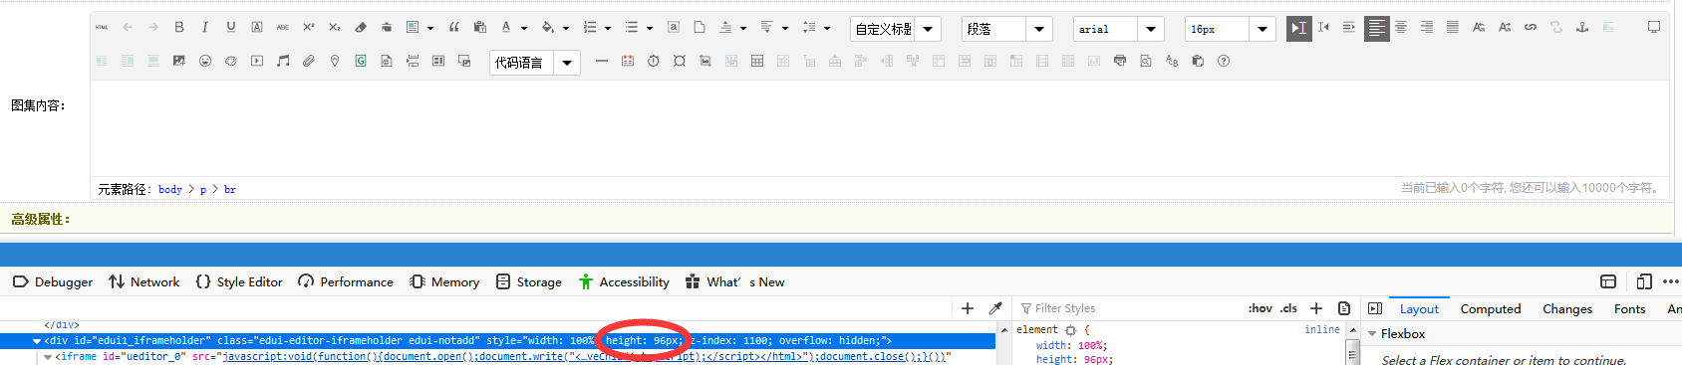Insert the current date
Viewport: 1682px width, 365px height.
click(x=628, y=61)
